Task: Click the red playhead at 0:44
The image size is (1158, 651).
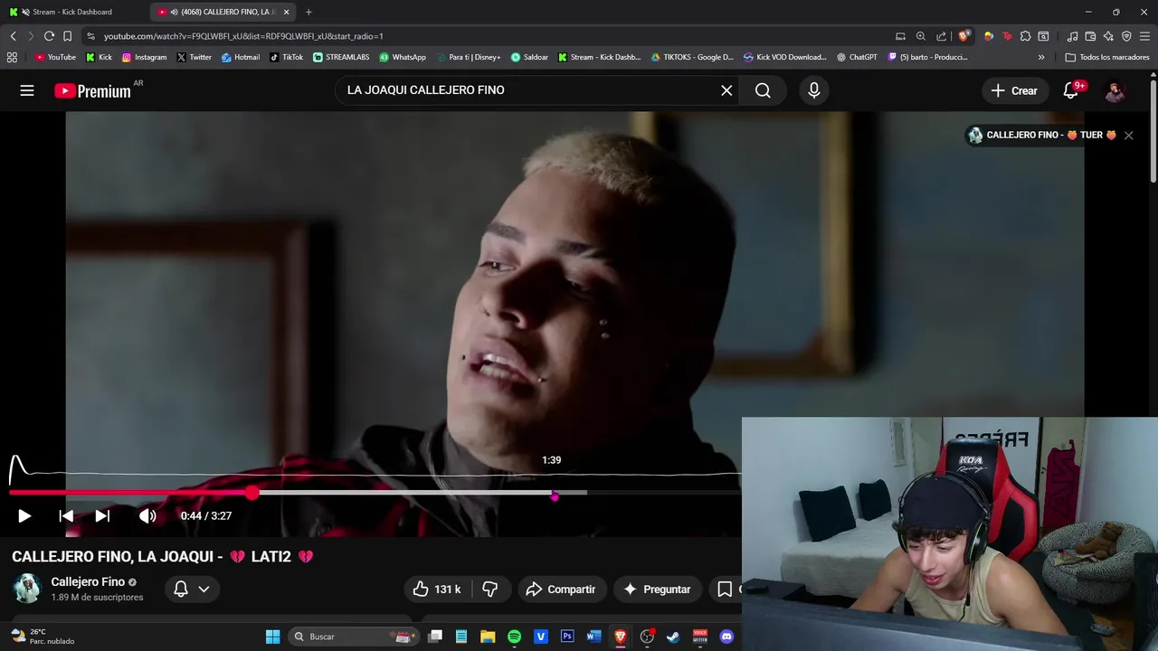Action: tap(252, 493)
